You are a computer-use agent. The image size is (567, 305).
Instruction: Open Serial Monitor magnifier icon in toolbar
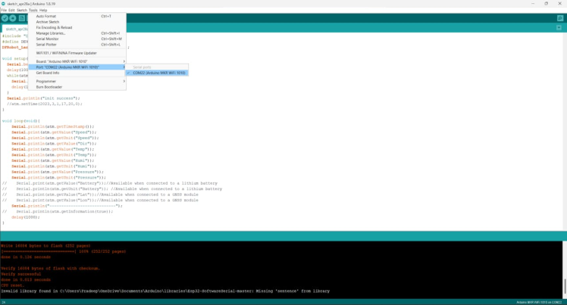click(559, 18)
